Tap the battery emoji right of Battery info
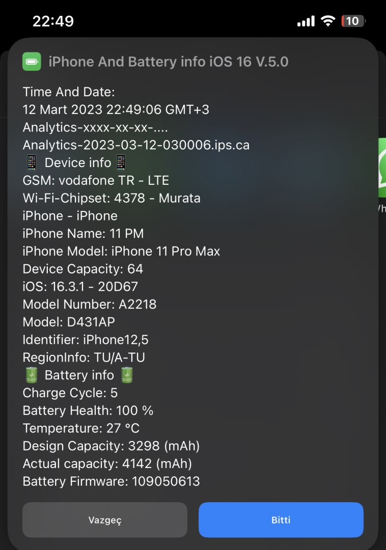This screenshot has height=550, width=386. (x=127, y=375)
